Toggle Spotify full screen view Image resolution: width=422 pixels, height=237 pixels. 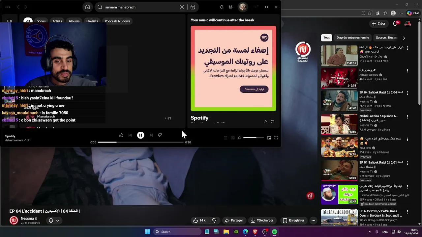[x=276, y=138]
